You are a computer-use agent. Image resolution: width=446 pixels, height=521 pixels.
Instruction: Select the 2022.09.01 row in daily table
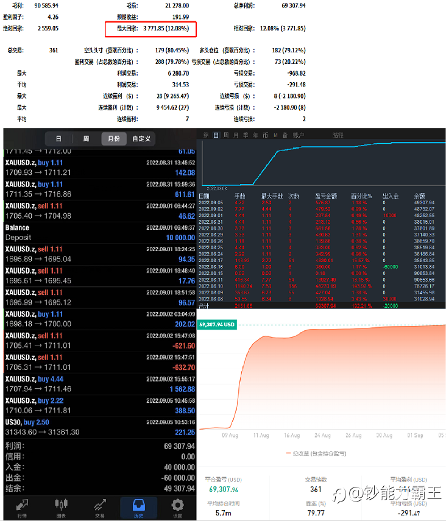(316, 215)
